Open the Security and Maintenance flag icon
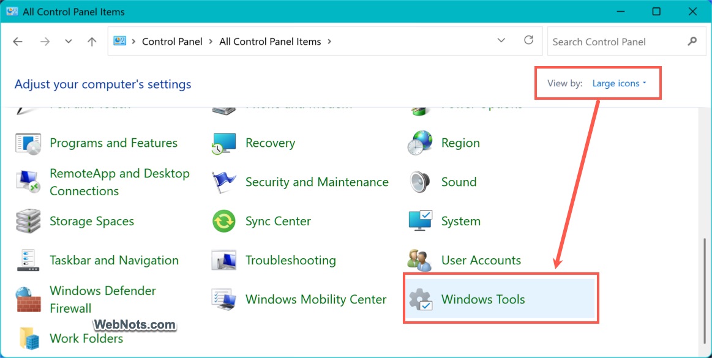This screenshot has height=358, width=712. pyautogui.click(x=224, y=182)
